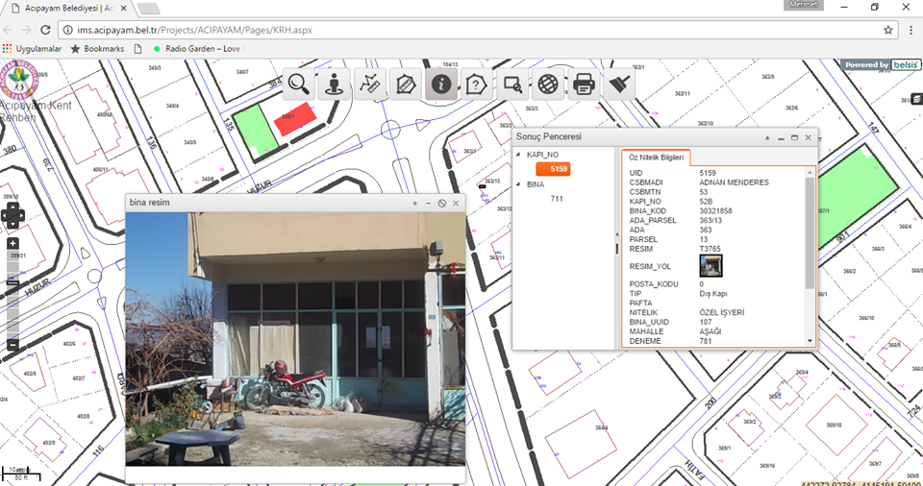Activate the street view person tool

(334, 85)
